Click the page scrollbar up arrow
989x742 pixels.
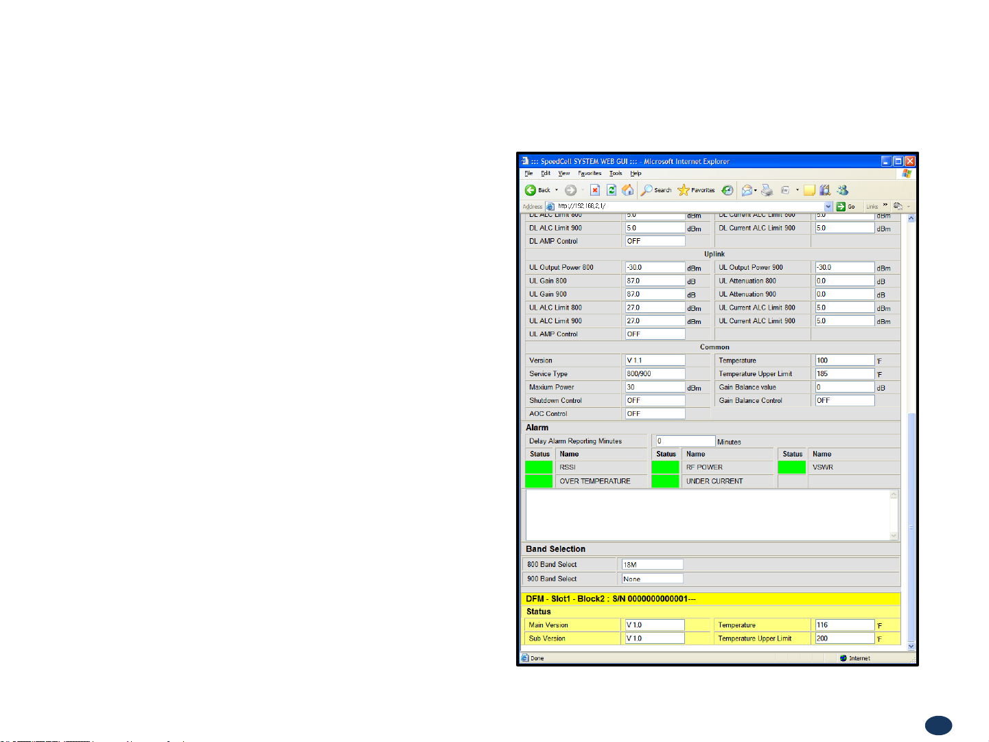(x=911, y=218)
